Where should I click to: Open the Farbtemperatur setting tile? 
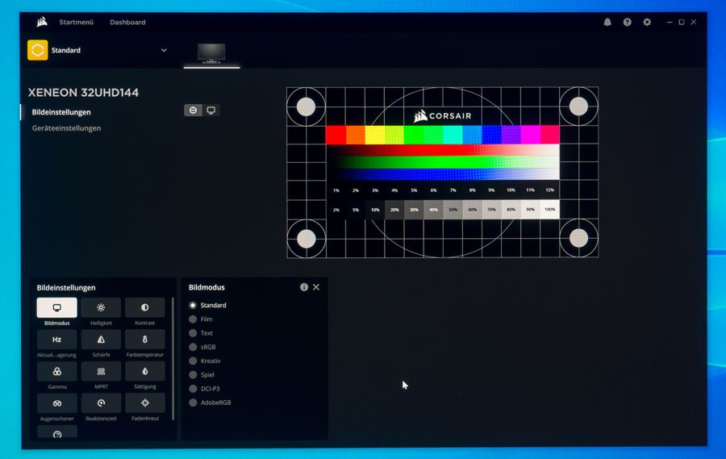tap(145, 340)
